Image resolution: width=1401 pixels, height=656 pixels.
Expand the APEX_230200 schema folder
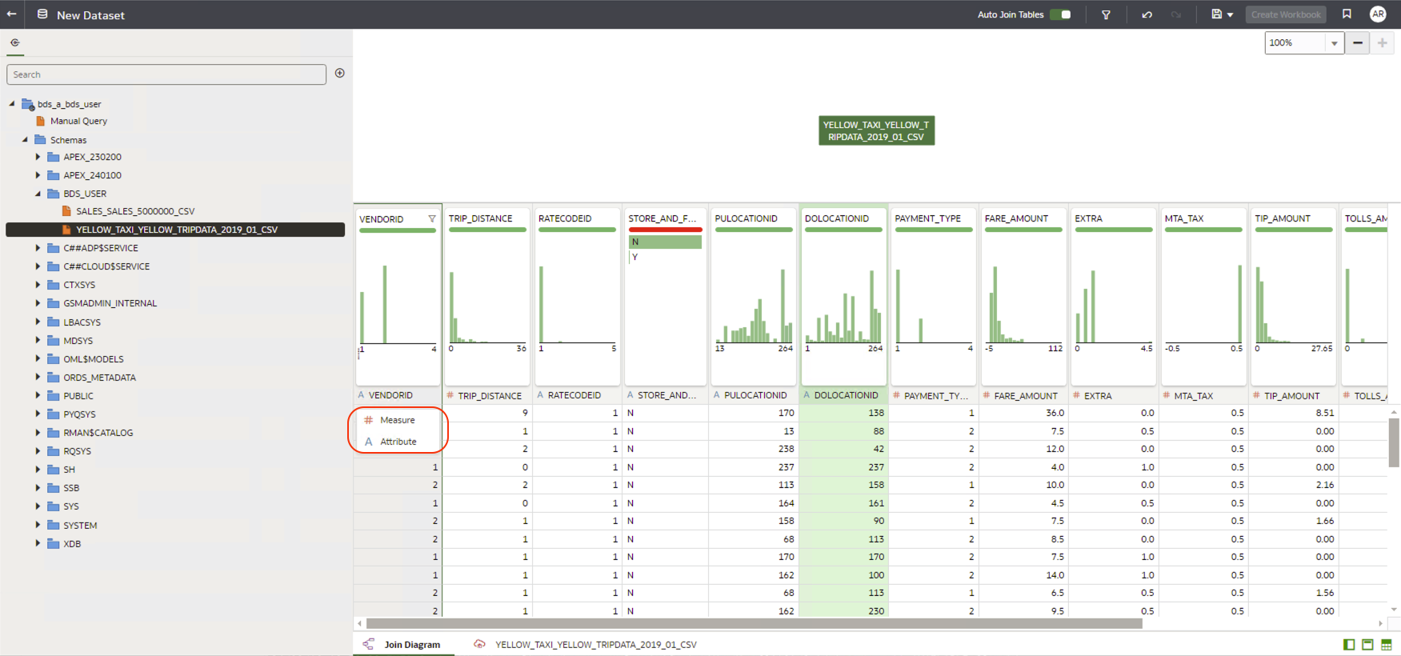[x=38, y=157]
